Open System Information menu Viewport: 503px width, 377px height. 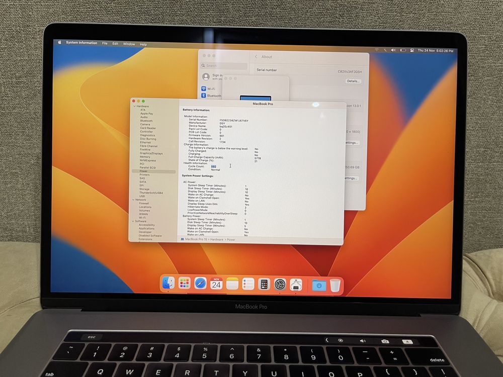81,43
